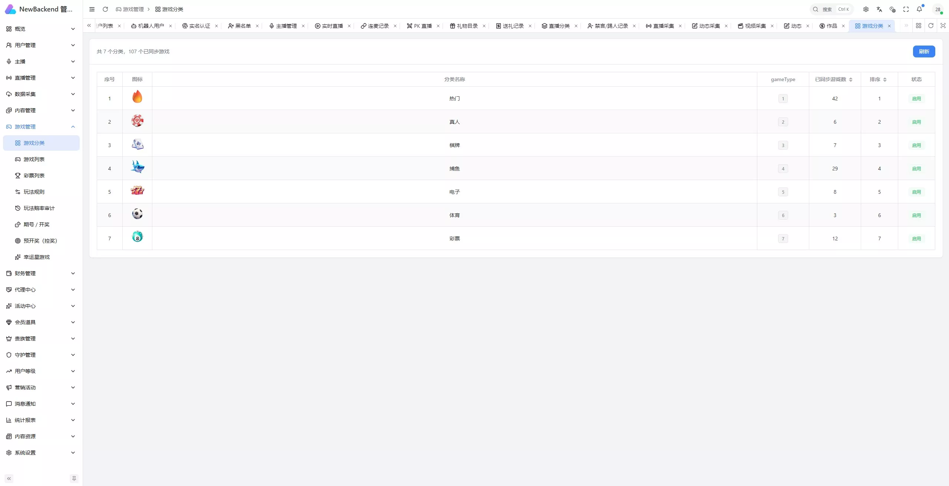
Task: Expand the 统计报表 menu
Action: click(41, 420)
